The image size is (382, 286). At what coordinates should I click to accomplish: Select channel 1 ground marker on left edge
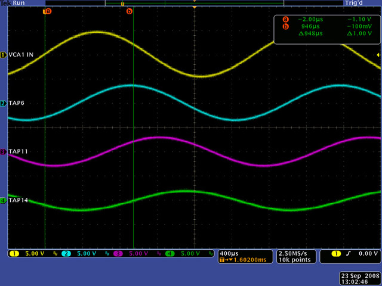3,55
